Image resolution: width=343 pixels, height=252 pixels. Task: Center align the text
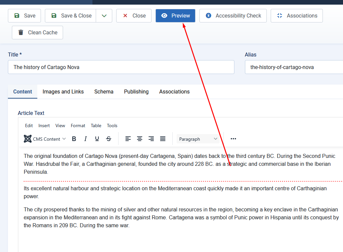point(140,139)
